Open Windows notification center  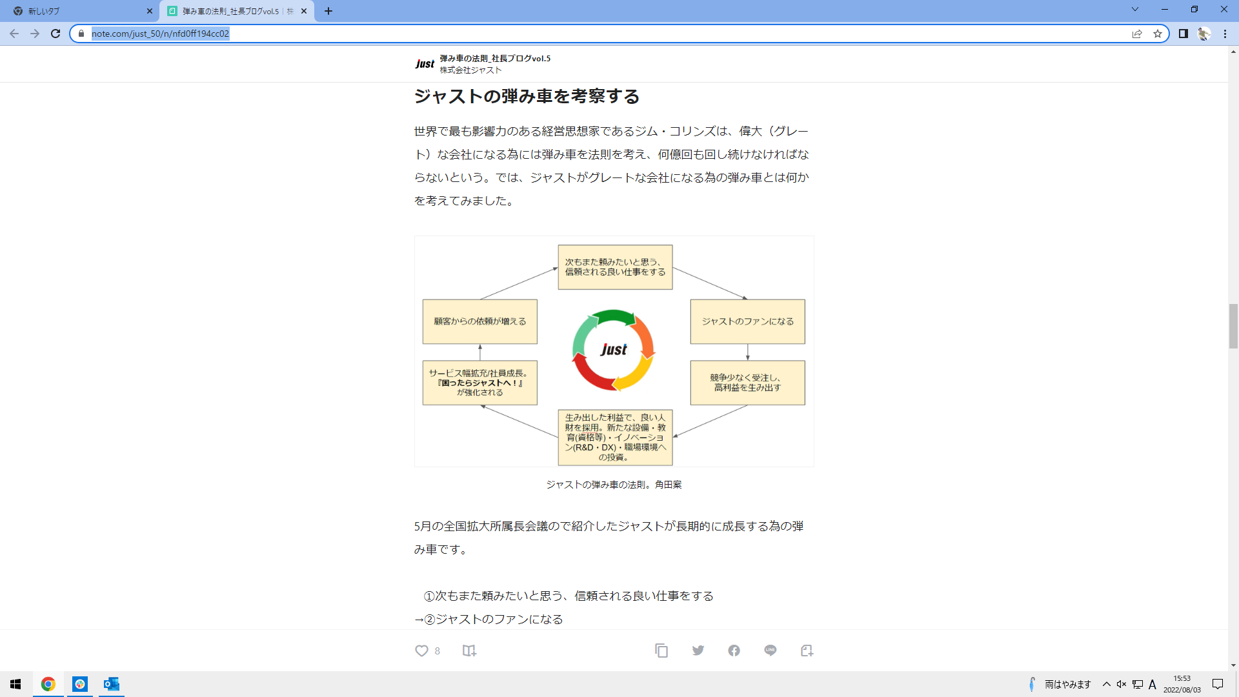click(x=1218, y=684)
